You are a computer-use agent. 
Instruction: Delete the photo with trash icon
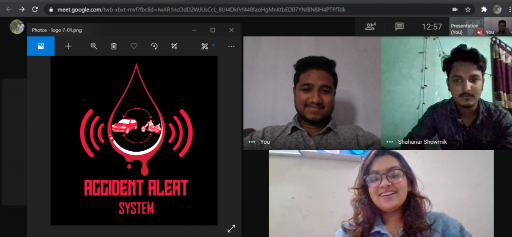coord(114,46)
